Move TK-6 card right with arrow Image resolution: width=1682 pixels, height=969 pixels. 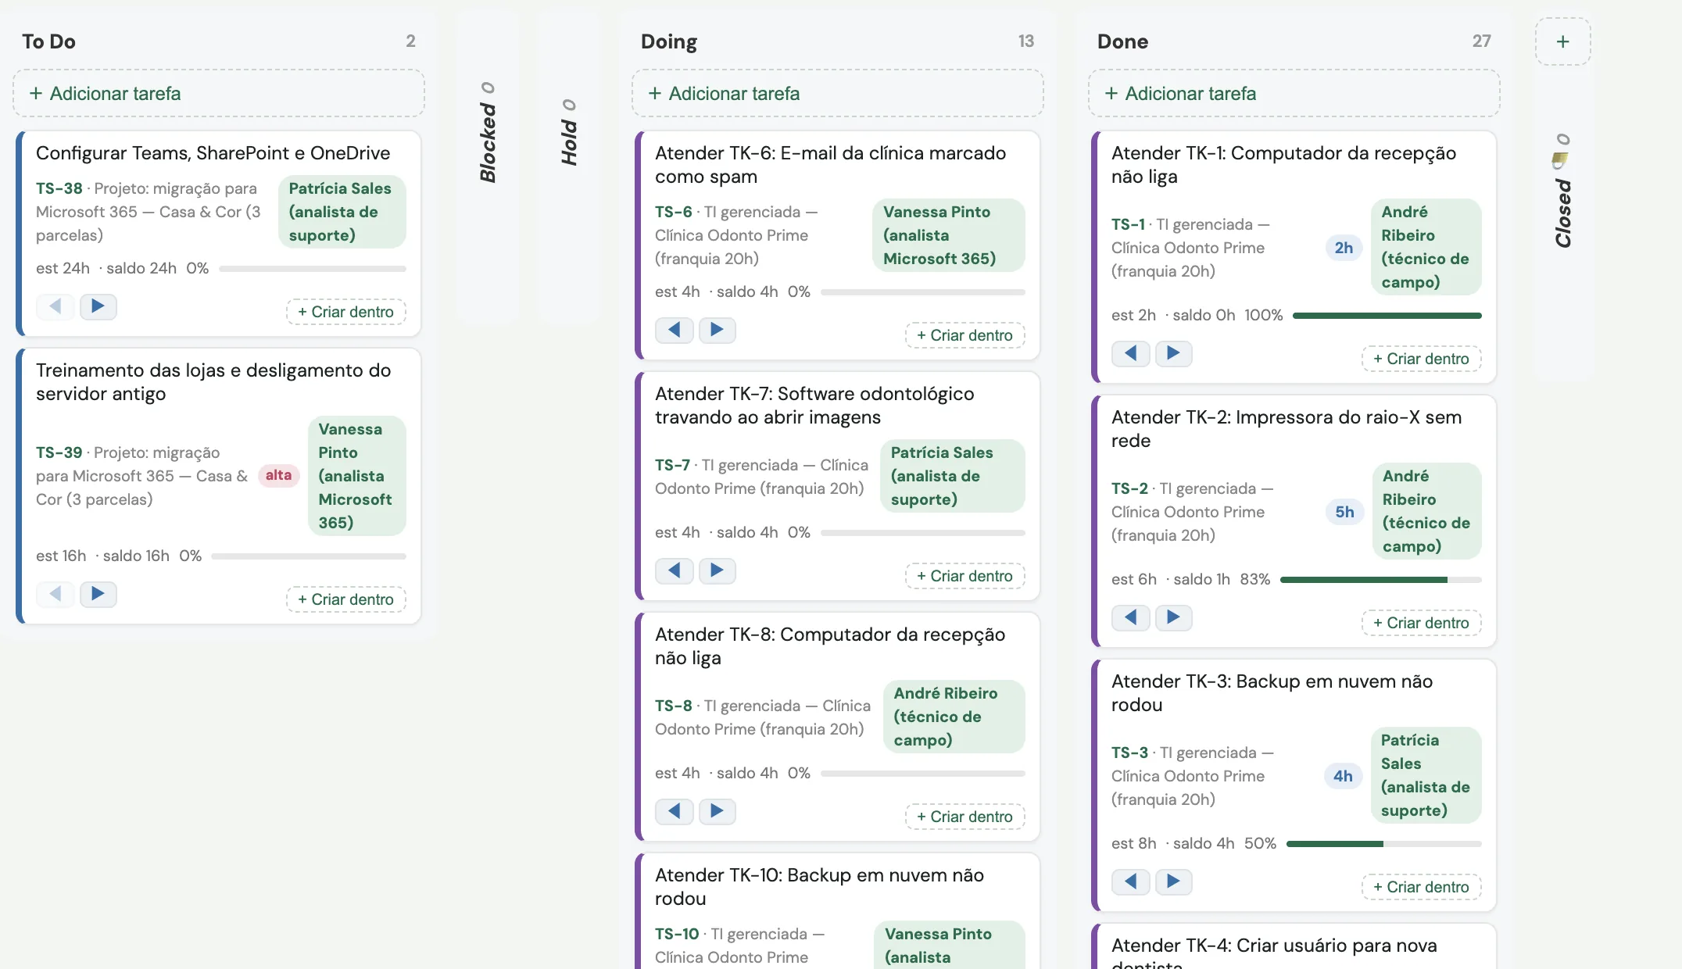coord(717,330)
